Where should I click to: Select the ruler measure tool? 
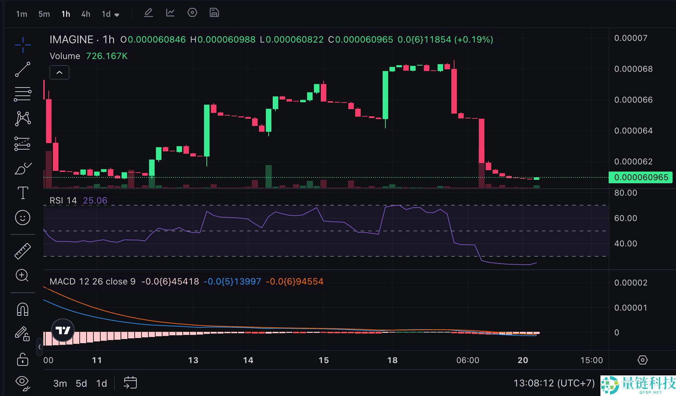[23, 251]
